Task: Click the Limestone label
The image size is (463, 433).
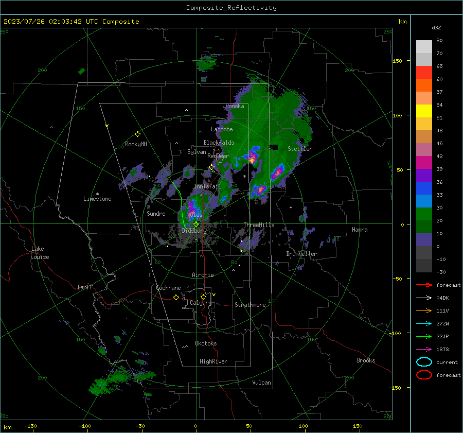Action: coord(97,199)
